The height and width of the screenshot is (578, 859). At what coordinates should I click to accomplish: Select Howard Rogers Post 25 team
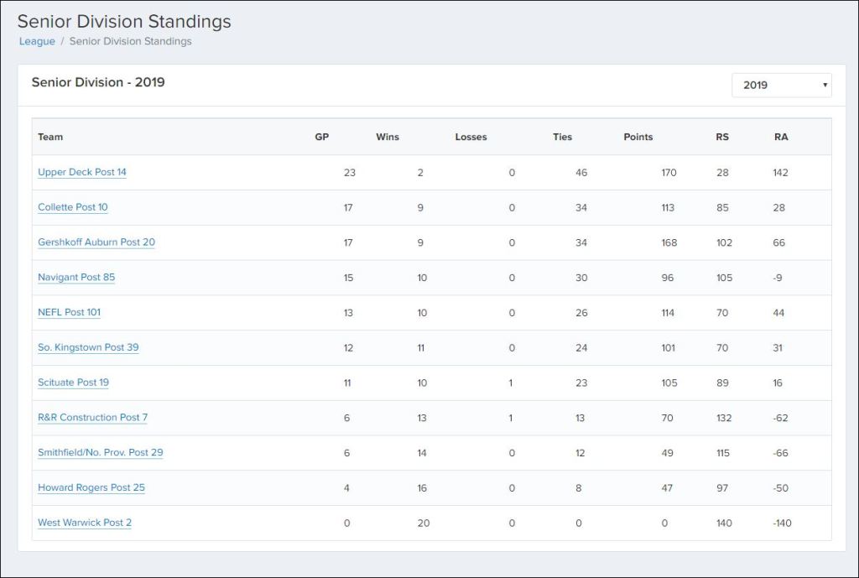91,487
